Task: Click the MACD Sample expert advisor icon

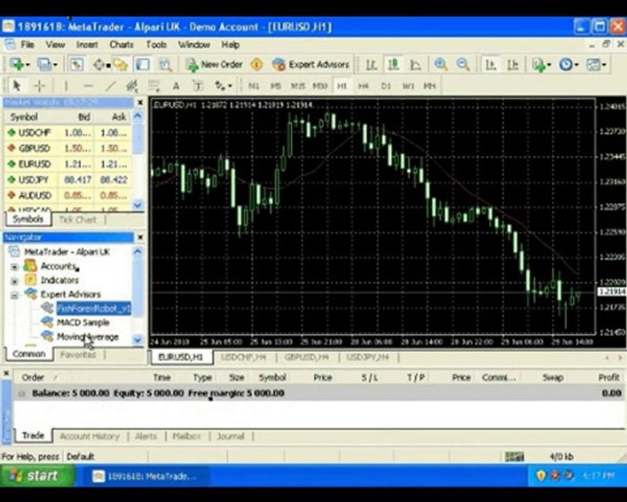Action: click(x=47, y=322)
